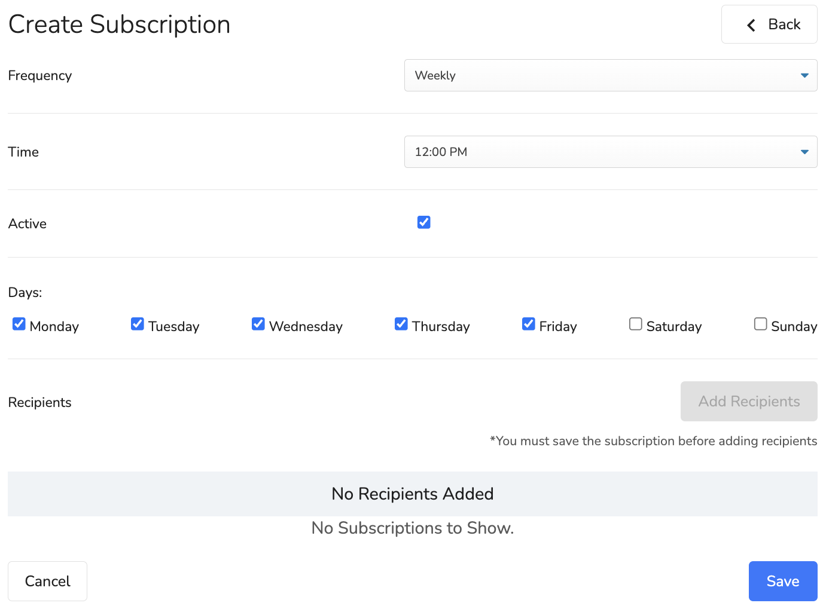Open the Frequency dropdown arrow
Image resolution: width=823 pixels, height=606 pixels.
(804, 75)
